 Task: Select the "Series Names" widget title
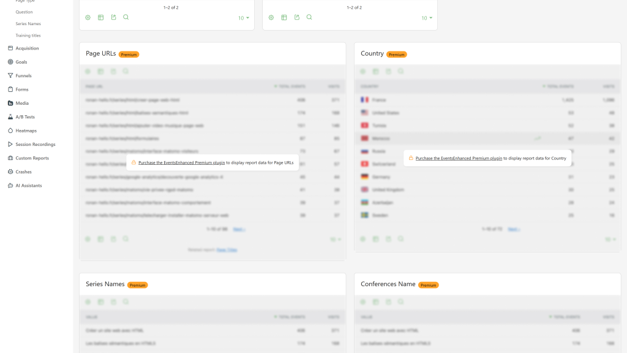(105, 284)
